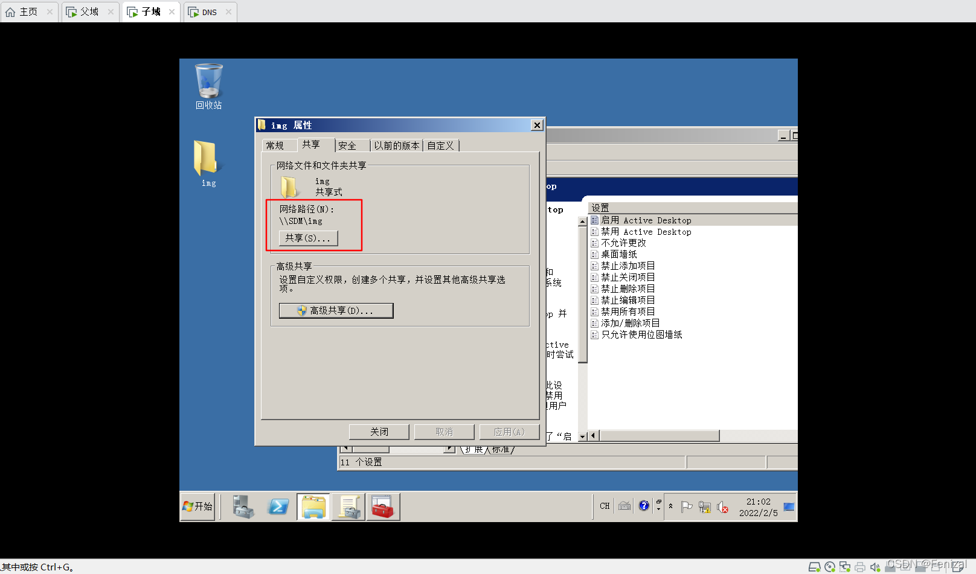Viewport: 976px width, 574px height.
Task: Close the 父域 VMware tab
Action: click(111, 12)
